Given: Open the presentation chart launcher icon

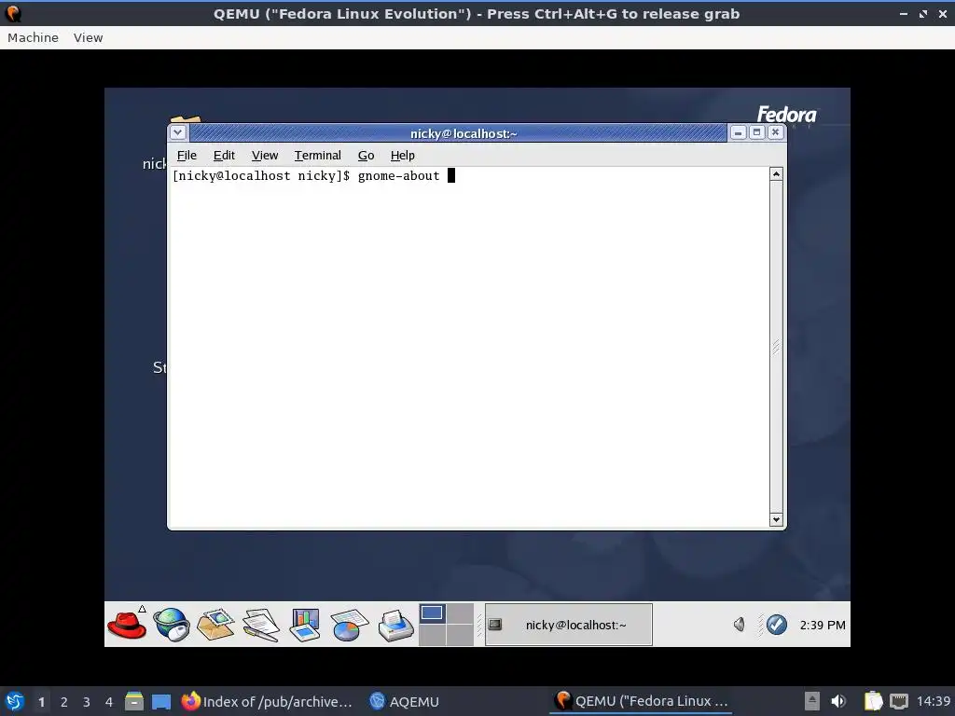Looking at the screenshot, I should coord(305,625).
